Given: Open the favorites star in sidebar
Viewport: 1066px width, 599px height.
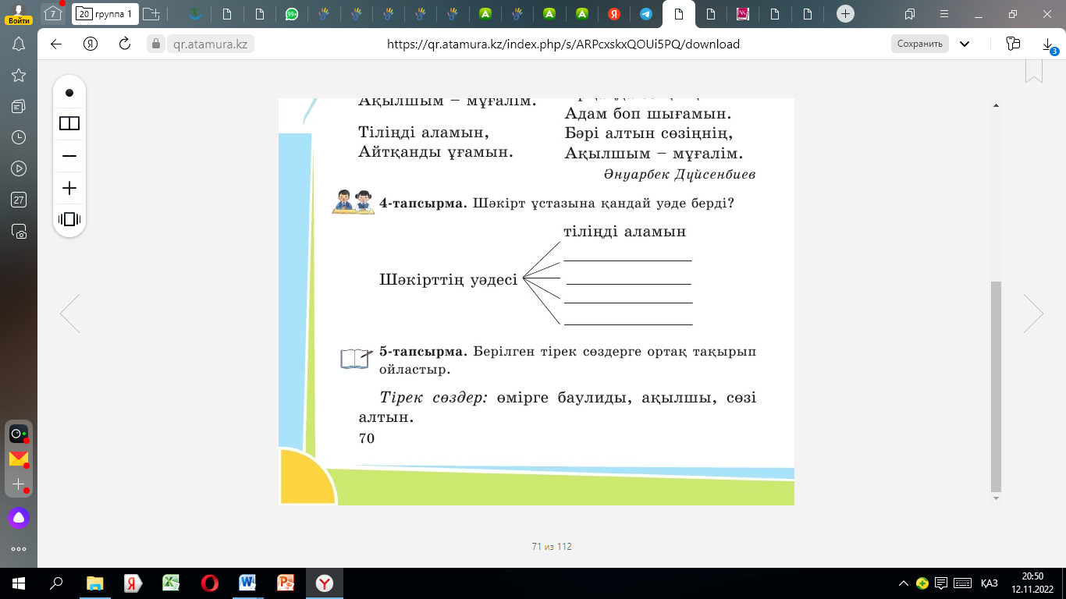Looking at the screenshot, I should pyautogui.click(x=19, y=75).
